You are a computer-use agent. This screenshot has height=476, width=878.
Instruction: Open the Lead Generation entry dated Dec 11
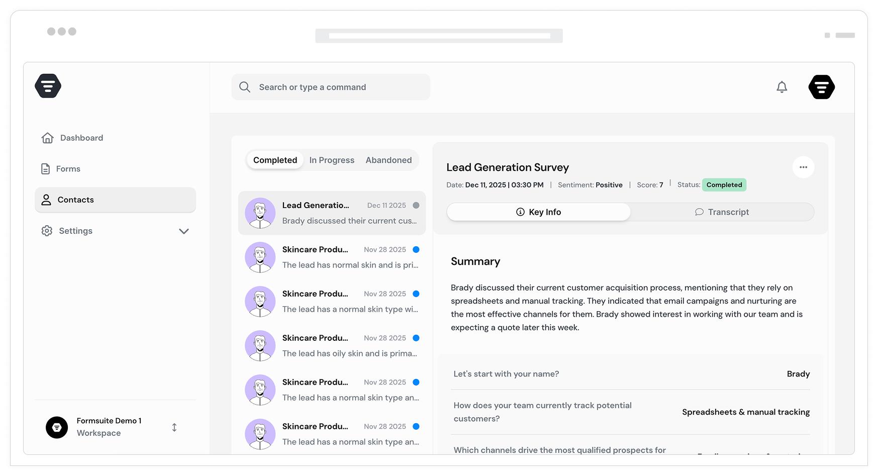click(332, 213)
